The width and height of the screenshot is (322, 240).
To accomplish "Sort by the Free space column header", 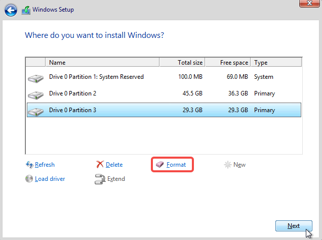I will pos(228,62).
